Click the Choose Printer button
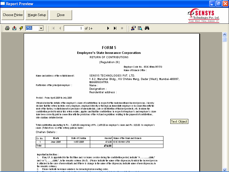Screen dimensions: 229x172 pyautogui.click(x=13, y=15)
